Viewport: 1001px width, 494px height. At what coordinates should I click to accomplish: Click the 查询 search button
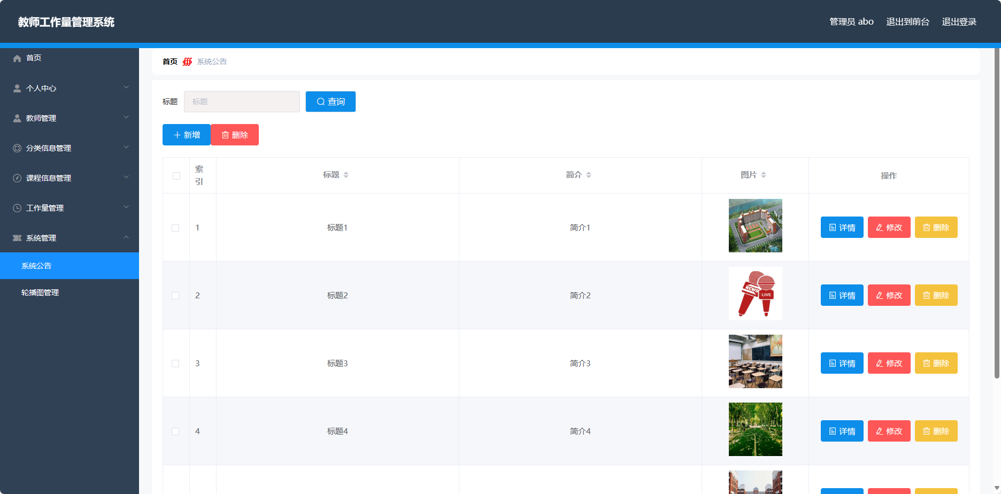(330, 102)
